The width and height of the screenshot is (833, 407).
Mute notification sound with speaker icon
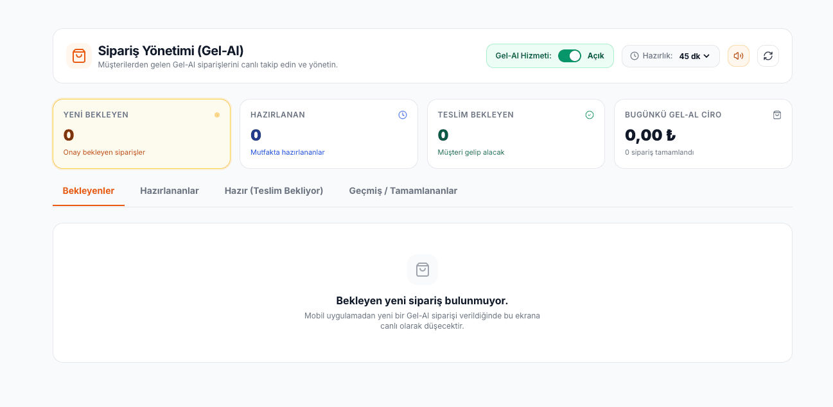739,56
